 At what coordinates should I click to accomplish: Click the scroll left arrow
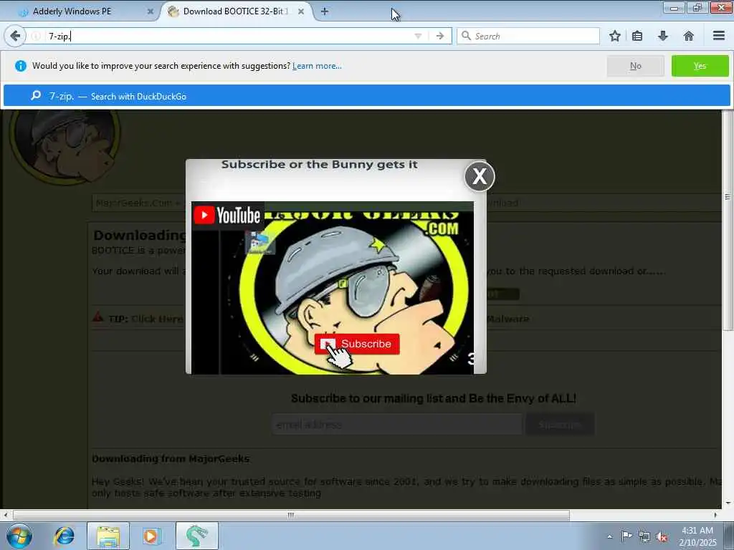click(x=5, y=516)
